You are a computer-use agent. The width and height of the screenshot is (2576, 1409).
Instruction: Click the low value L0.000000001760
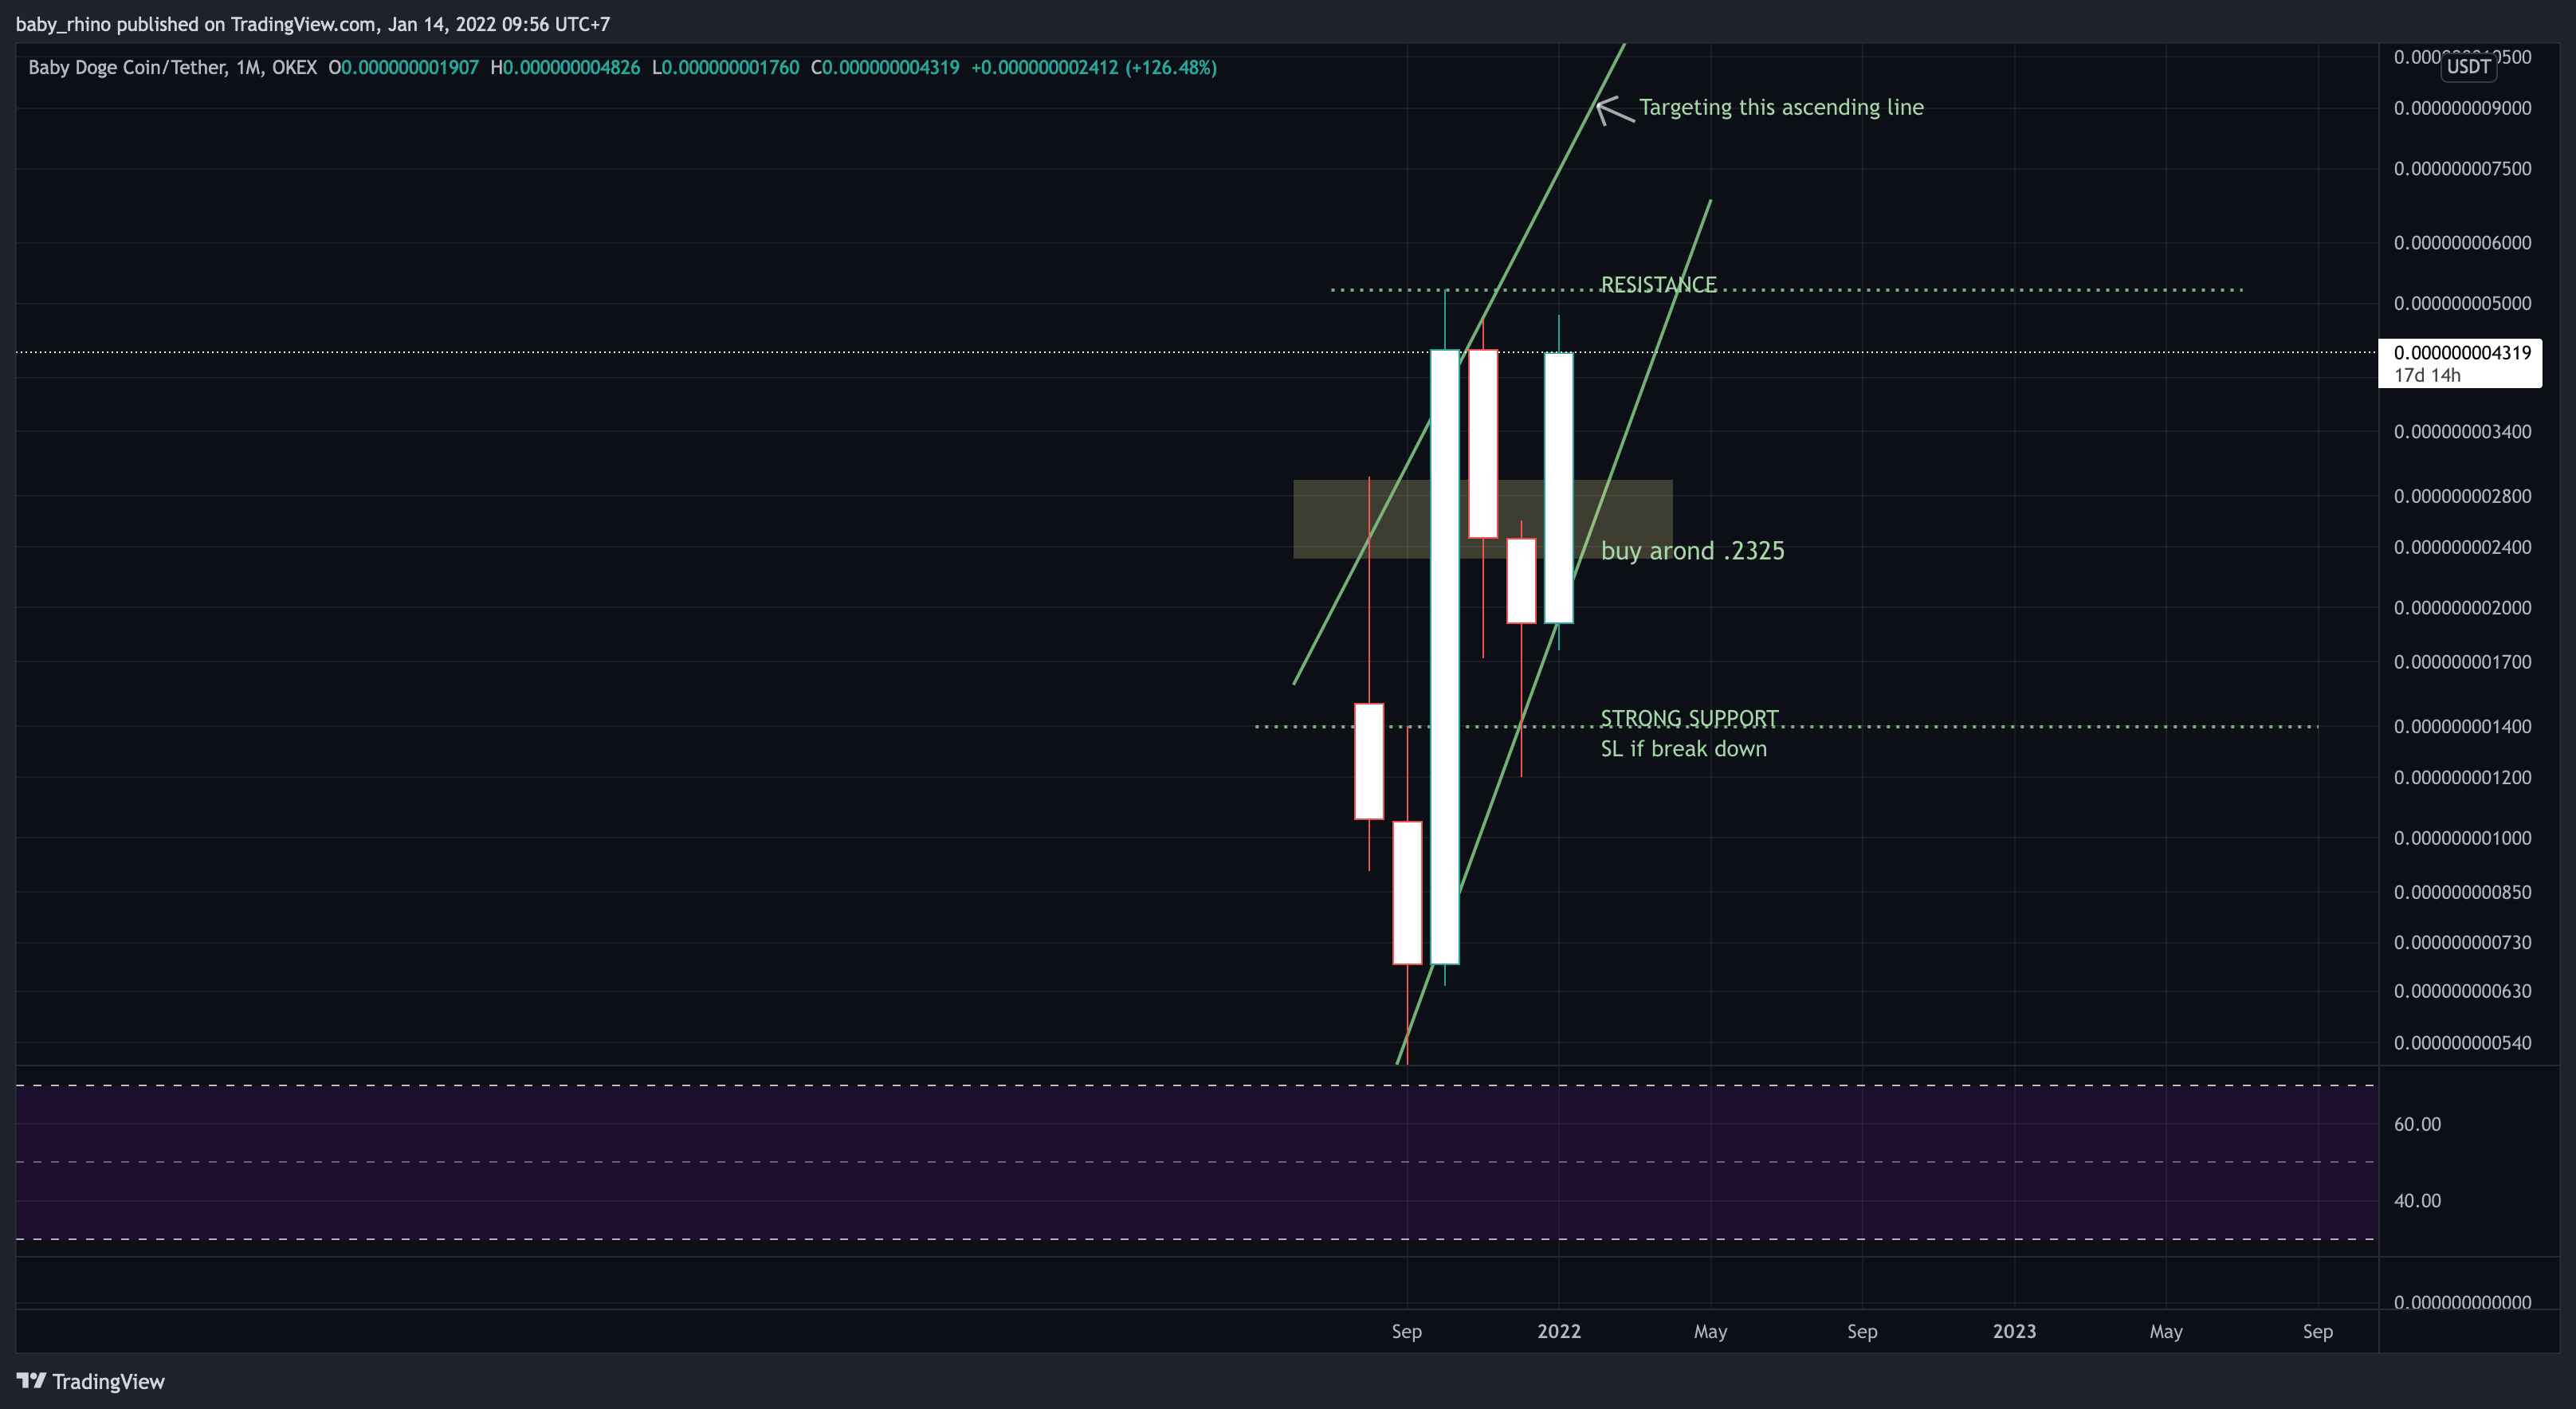click(x=725, y=68)
